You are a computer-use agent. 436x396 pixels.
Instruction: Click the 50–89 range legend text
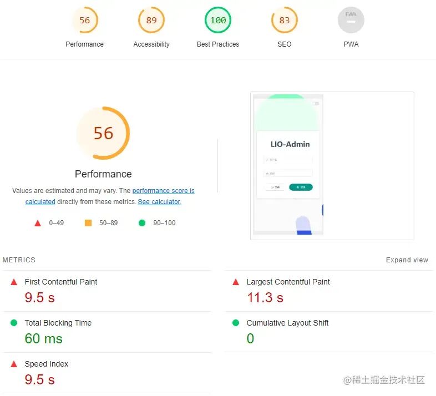pyautogui.click(x=108, y=223)
